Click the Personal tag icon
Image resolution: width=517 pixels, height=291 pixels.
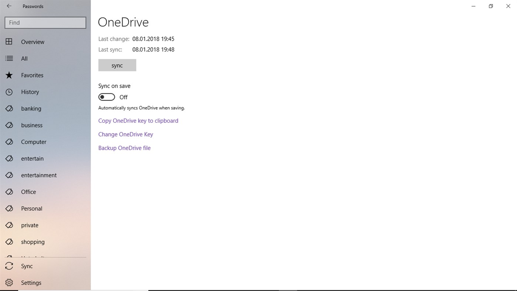coord(9,208)
